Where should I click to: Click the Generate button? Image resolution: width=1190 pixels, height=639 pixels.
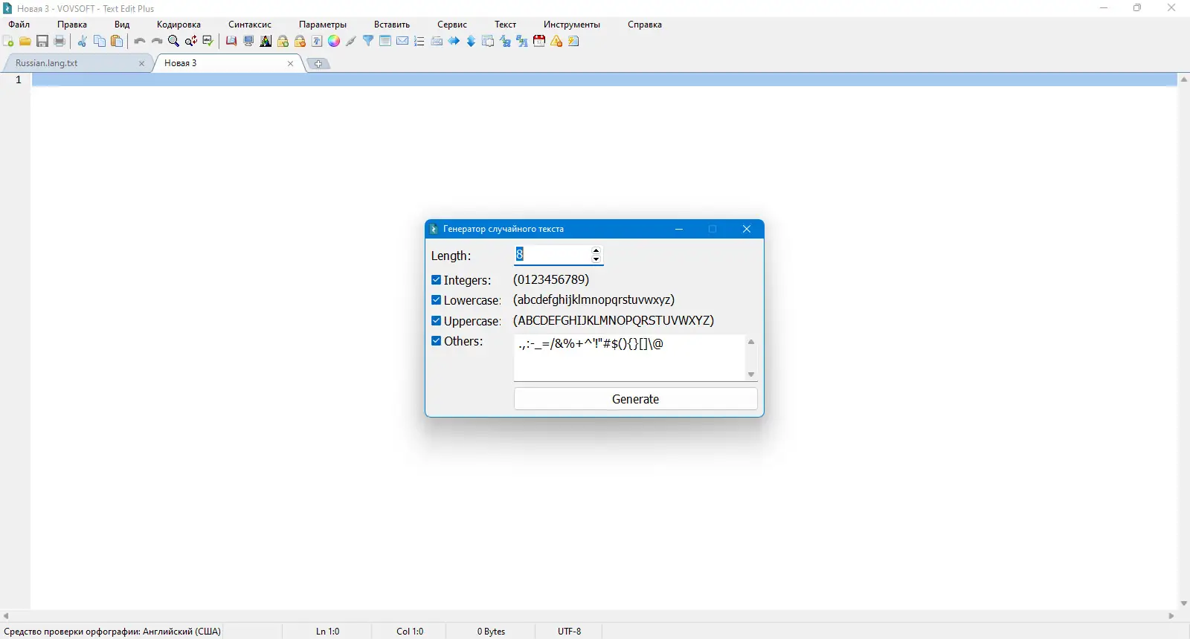pos(636,399)
